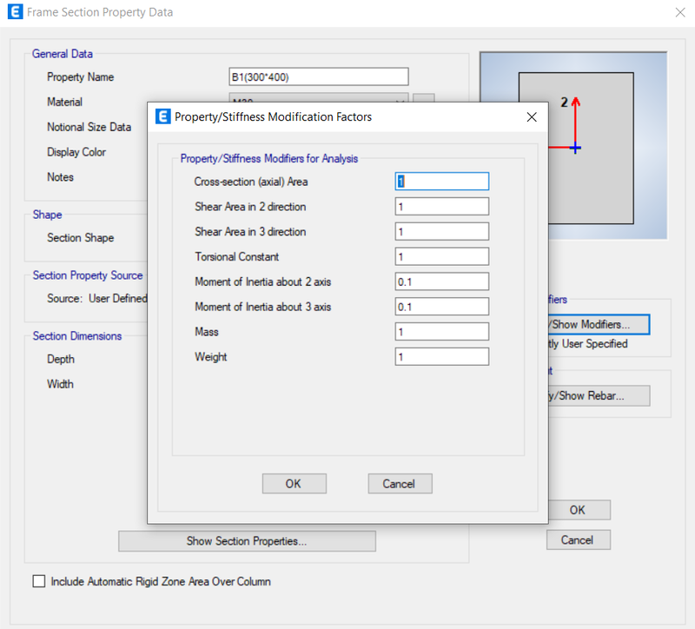Click the Weight modifier input field
Screen dimensions: 695x629
coord(442,357)
